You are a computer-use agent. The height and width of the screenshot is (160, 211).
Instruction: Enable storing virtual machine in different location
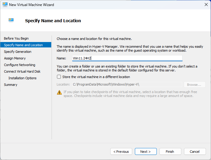(59, 77)
